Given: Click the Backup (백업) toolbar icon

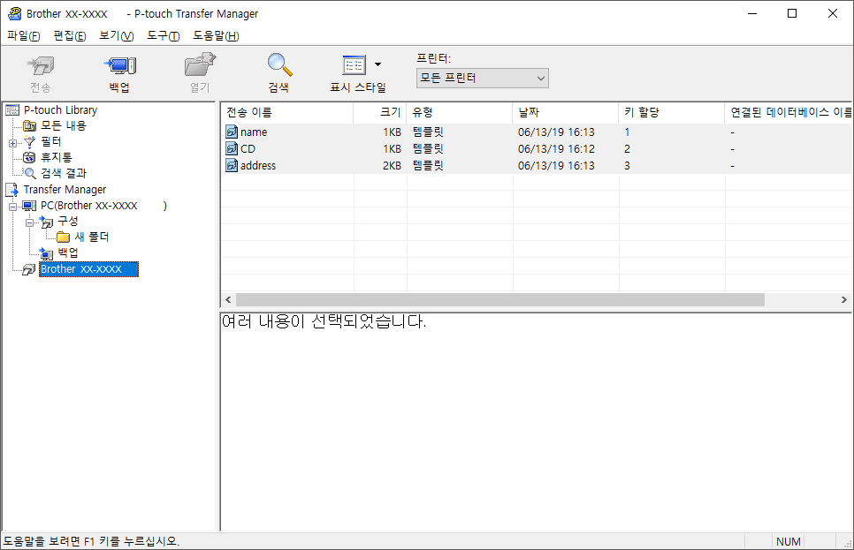Looking at the screenshot, I should tap(119, 66).
